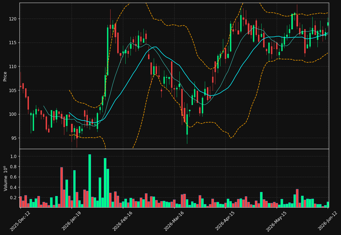Click the Price axis title

(5, 76)
